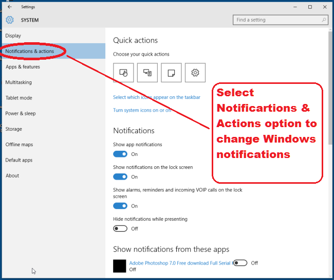Image resolution: width=334 pixels, height=280 pixels.
Task: Toggle alarms, reminders and VOIP calls switch
Action: (x=120, y=206)
